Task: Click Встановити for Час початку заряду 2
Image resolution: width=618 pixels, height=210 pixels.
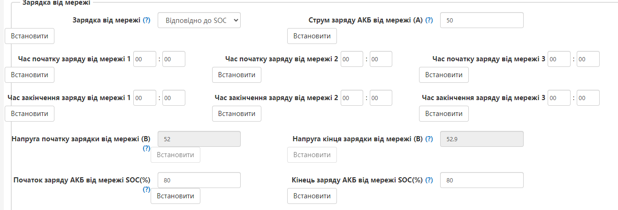Action: tap(237, 75)
